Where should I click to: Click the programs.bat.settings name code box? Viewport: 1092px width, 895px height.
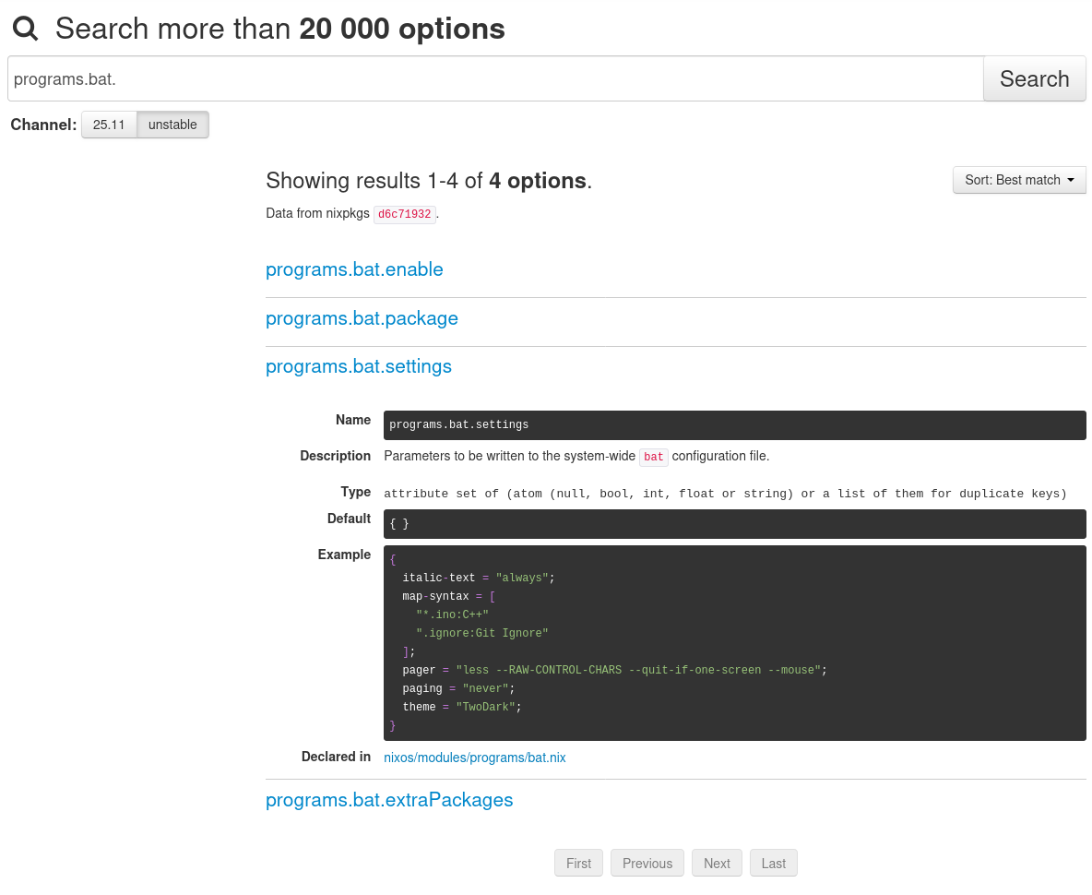pyautogui.click(x=734, y=425)
